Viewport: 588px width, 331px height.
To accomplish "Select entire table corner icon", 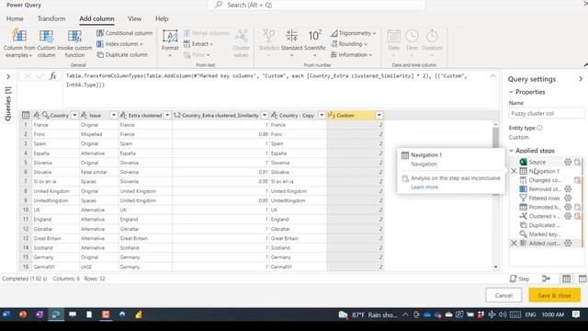I will click(x=26, y=115).
